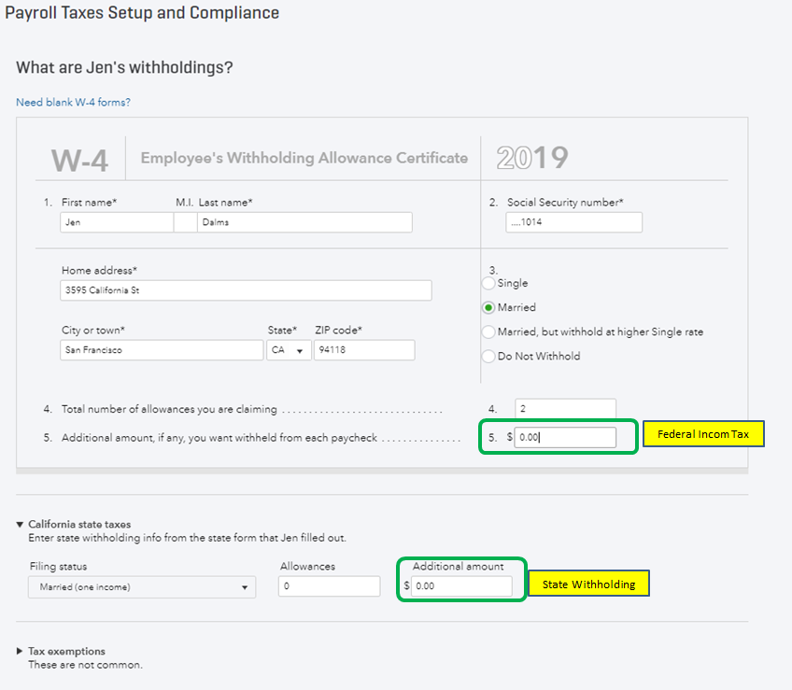Click the M.I. middle initial field
Image resolution: width=792 pixels, height=690 pixels.
[185, 222]
